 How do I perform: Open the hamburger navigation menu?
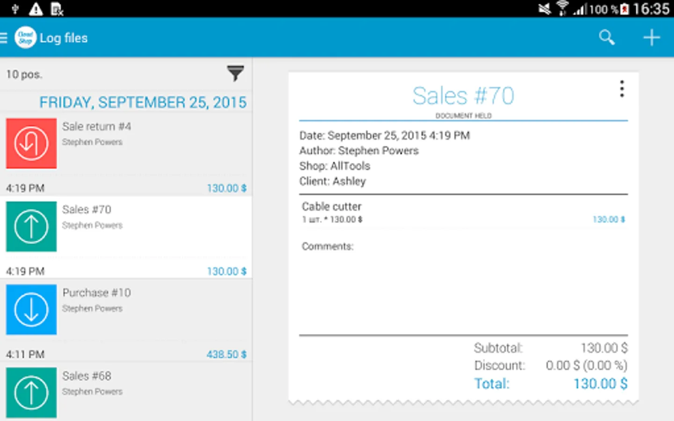pos(4,38)
